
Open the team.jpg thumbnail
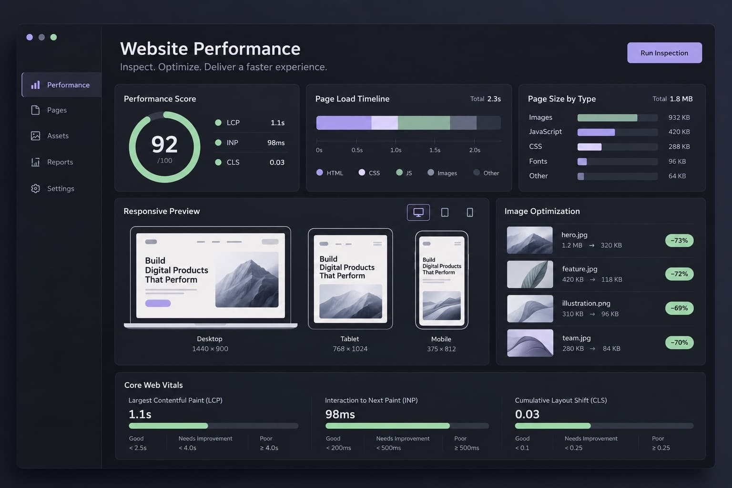click(x=530, y=343)
